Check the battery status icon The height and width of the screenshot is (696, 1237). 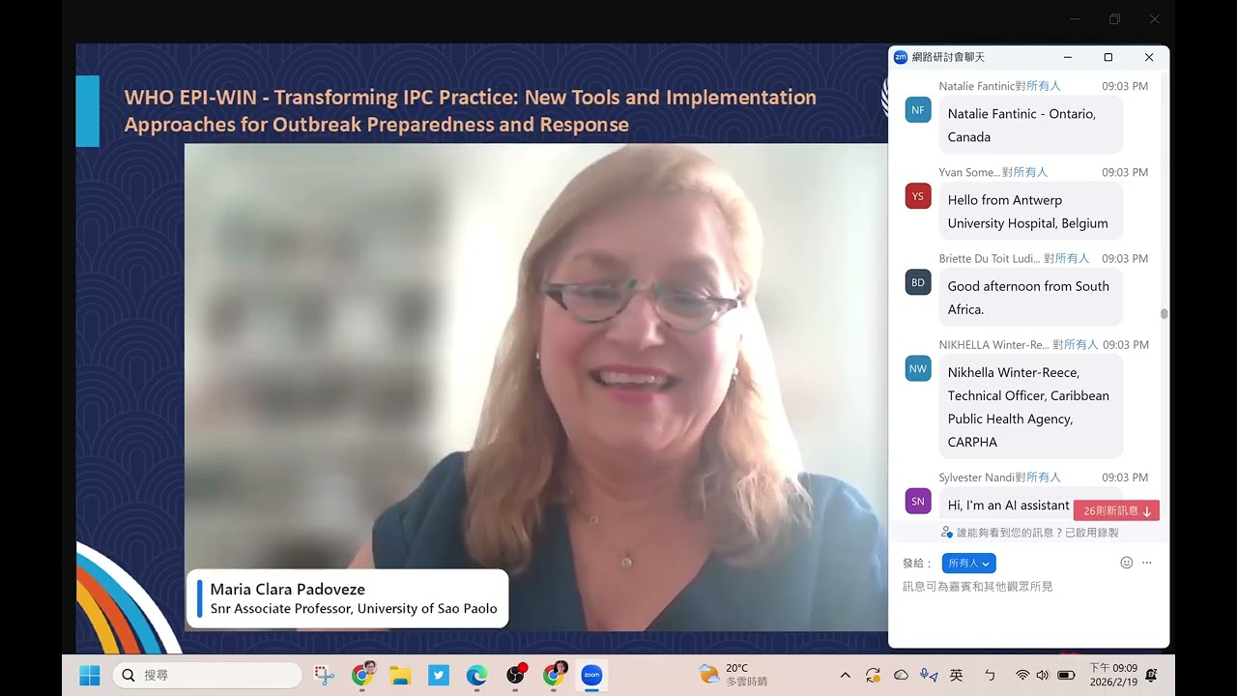(1067, 675)
